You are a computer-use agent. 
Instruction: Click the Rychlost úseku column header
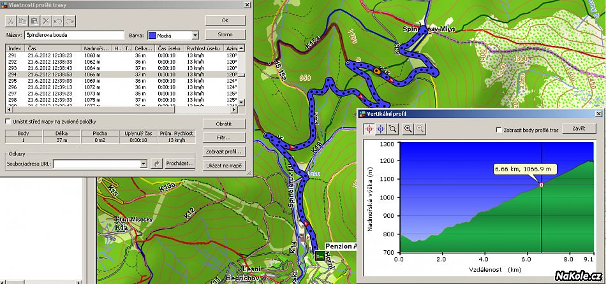click(205, 48)
